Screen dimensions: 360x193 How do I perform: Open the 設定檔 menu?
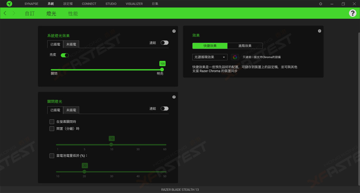click(68, 4)
